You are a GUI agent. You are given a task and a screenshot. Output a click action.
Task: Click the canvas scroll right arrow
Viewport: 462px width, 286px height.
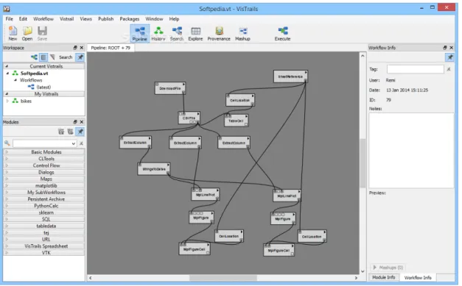[x=356, y=278]
